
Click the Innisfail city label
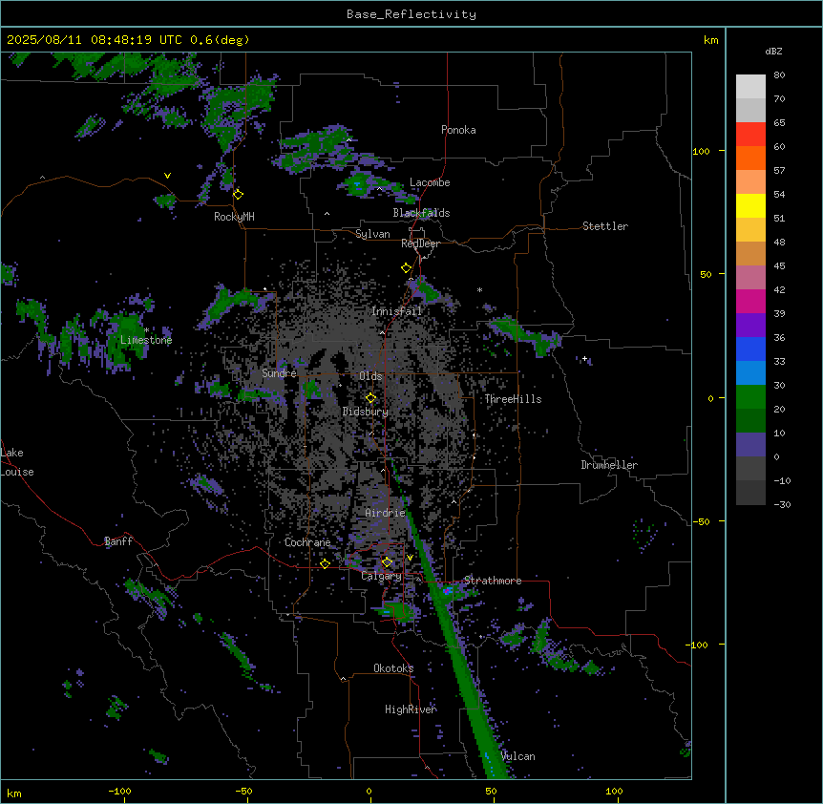pyautogui.click(x=397, y=311)
